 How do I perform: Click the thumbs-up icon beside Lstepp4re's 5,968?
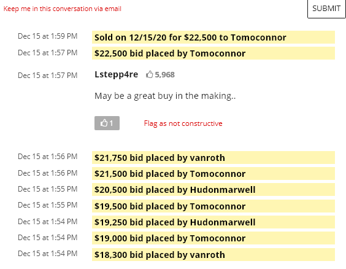(x=150, y=74)
